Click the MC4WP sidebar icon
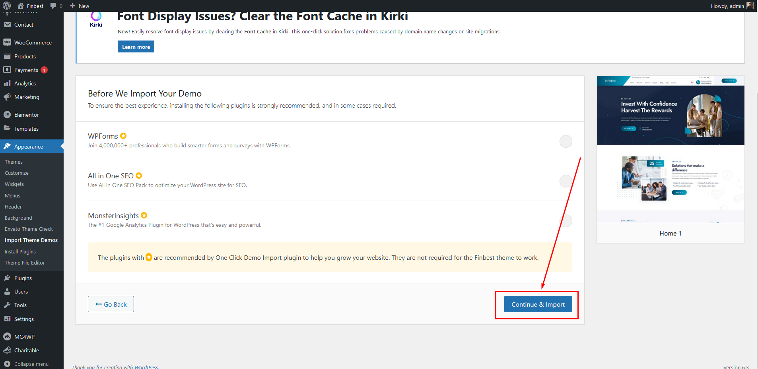Viewport: 758px width, 369px height. [7, 336]
